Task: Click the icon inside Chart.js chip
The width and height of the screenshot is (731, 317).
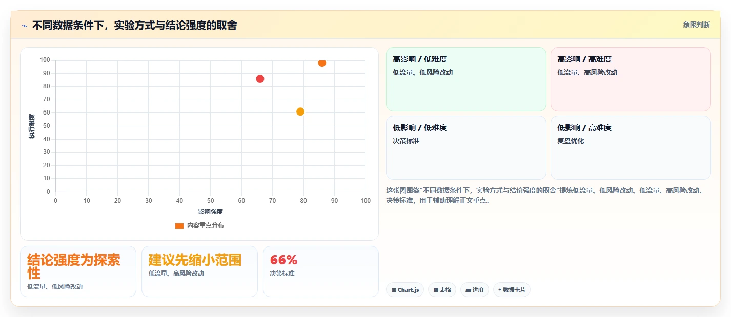Action: click(394, 290)
